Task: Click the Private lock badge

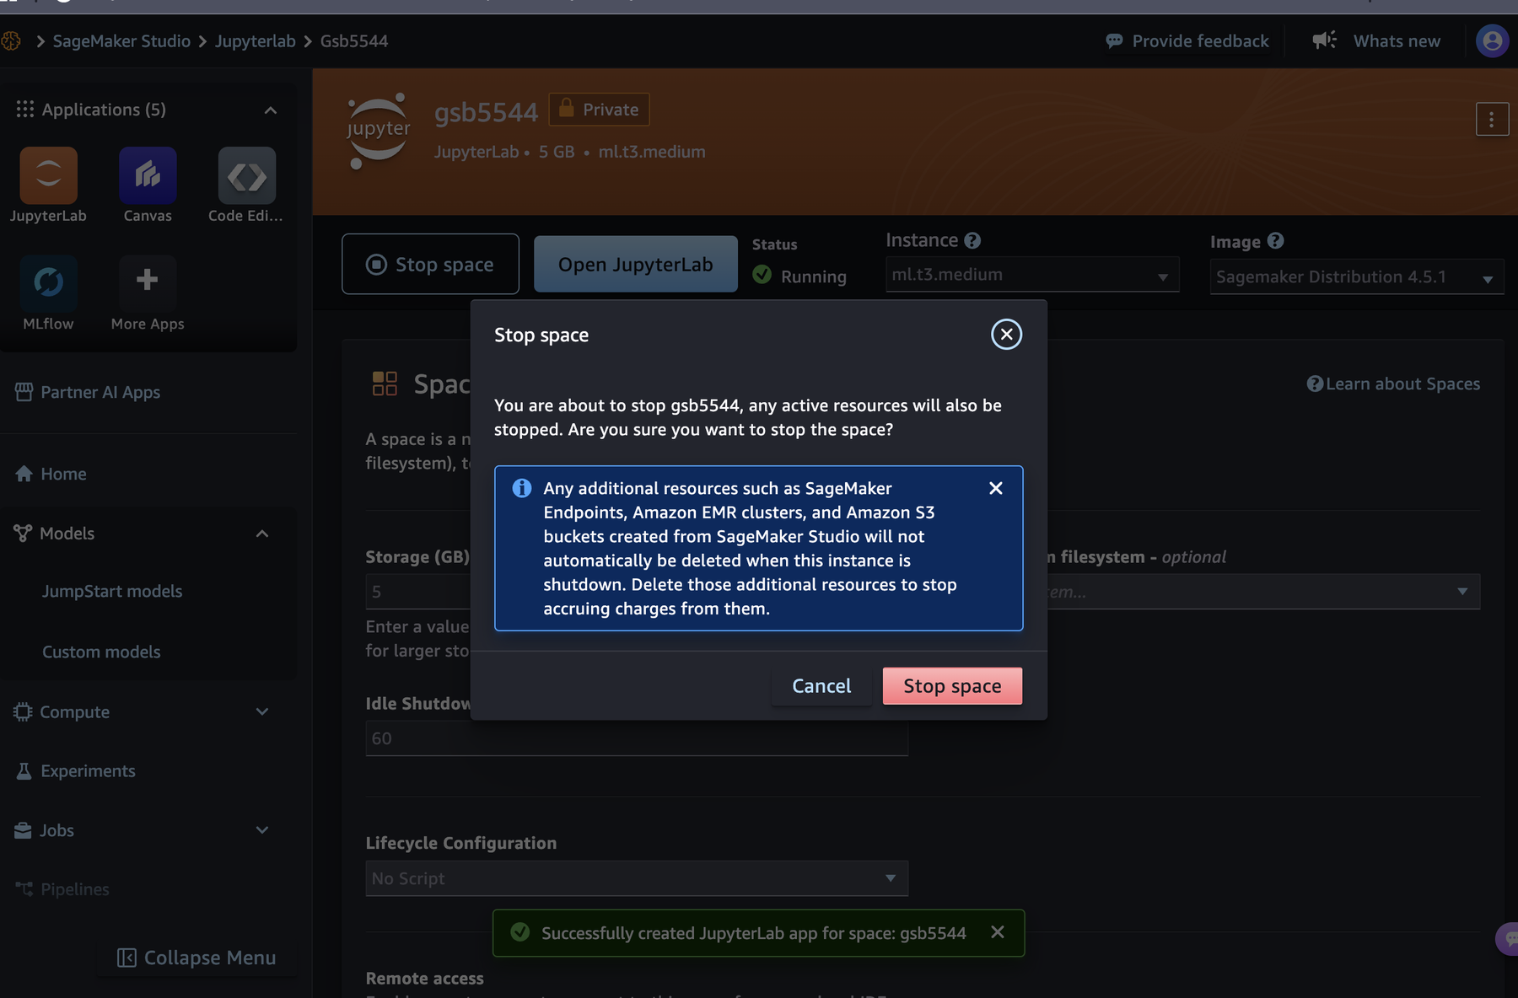Action: click(x=599, y=110)
